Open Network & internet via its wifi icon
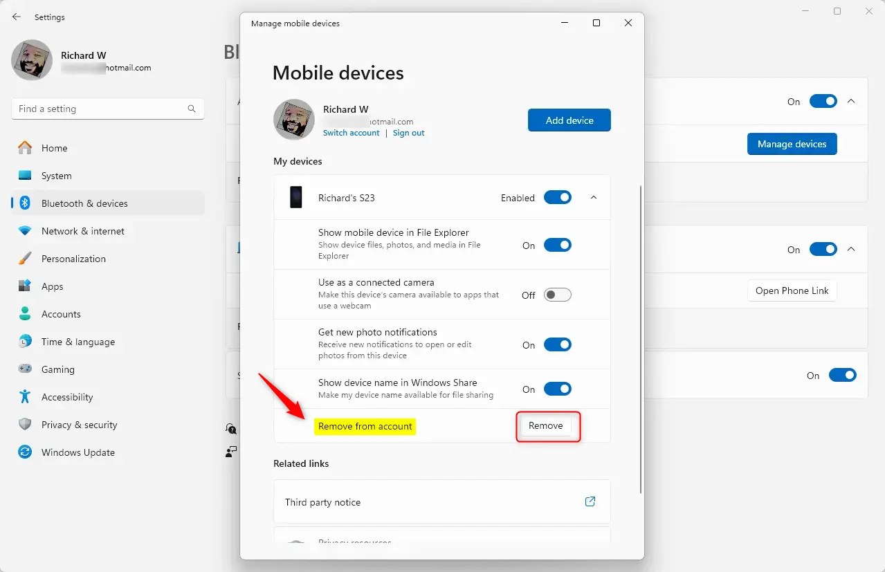 point(25,231)
